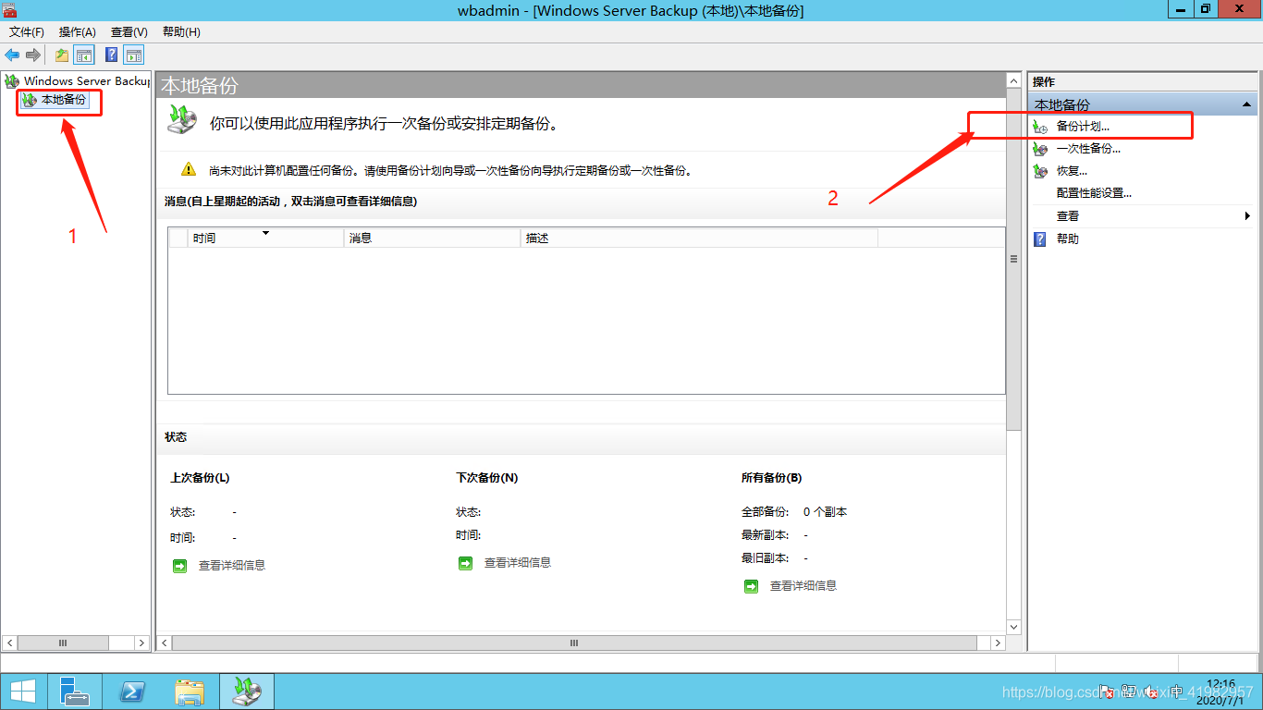Open the Windows Start button
Screen dimensions: 1263x710
tap(22, 692)
